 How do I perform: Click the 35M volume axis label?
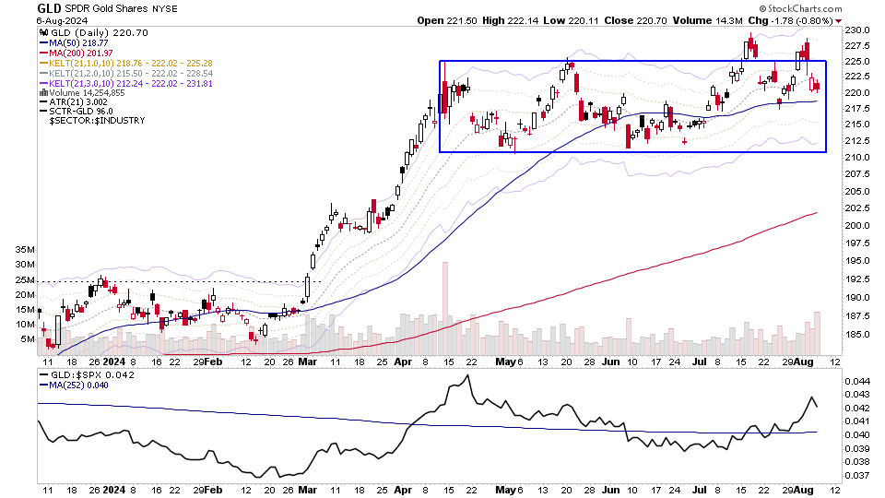point(25,250)
